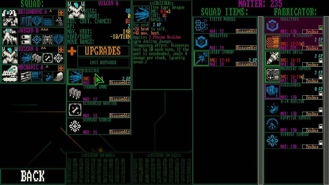The image size is (329, 185).
Task: Click the Heavy Autocannon icon in the Fabricator
Action: pyautogui.click(x=272, y=42)
